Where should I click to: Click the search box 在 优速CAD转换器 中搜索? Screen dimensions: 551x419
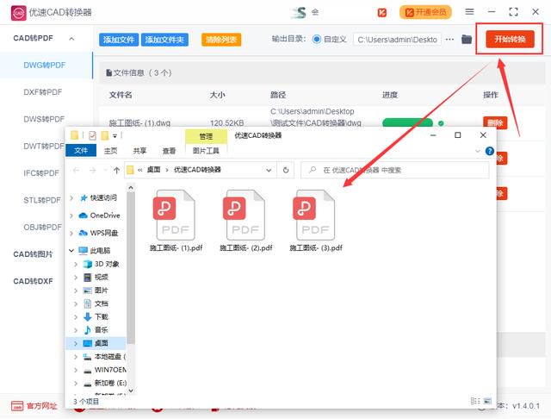coord(395,171)
